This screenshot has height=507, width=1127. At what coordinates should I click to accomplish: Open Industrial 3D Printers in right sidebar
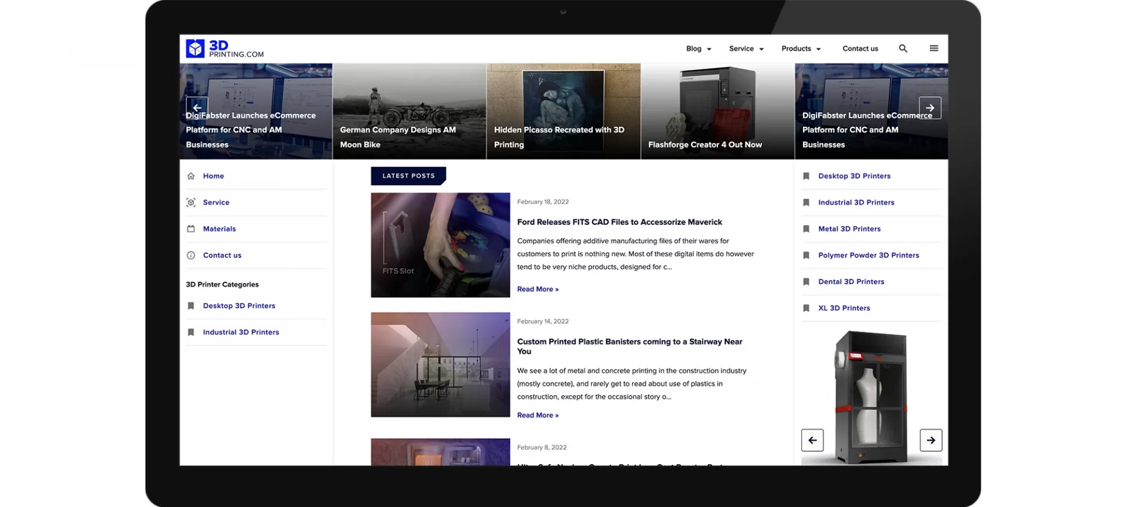(856, 202)
